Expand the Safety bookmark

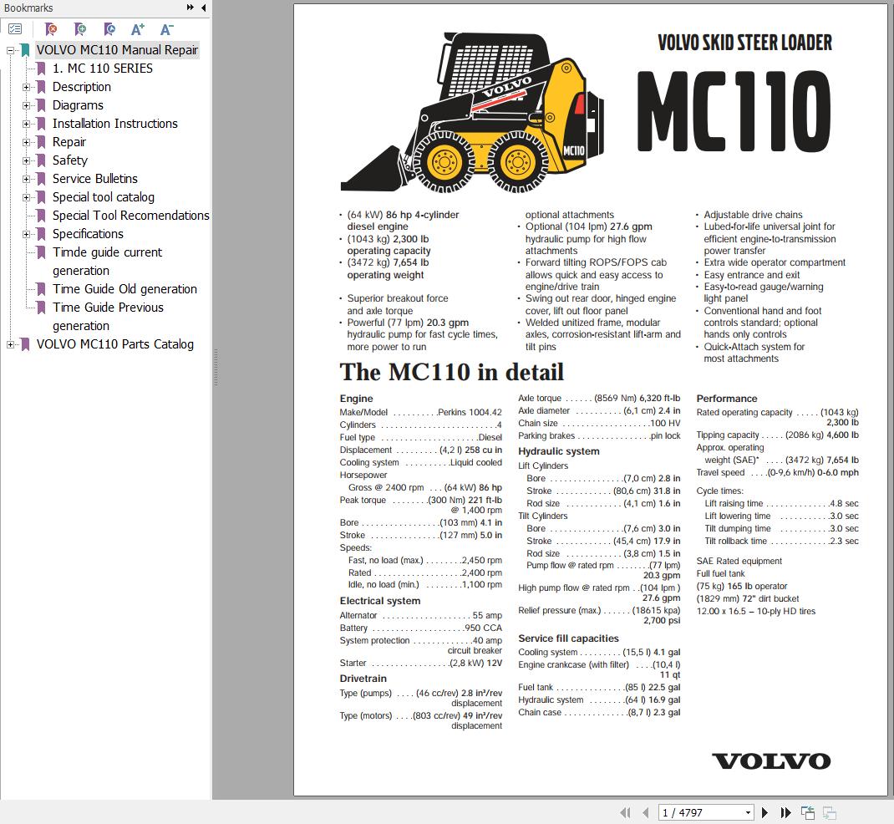point(26,160)
